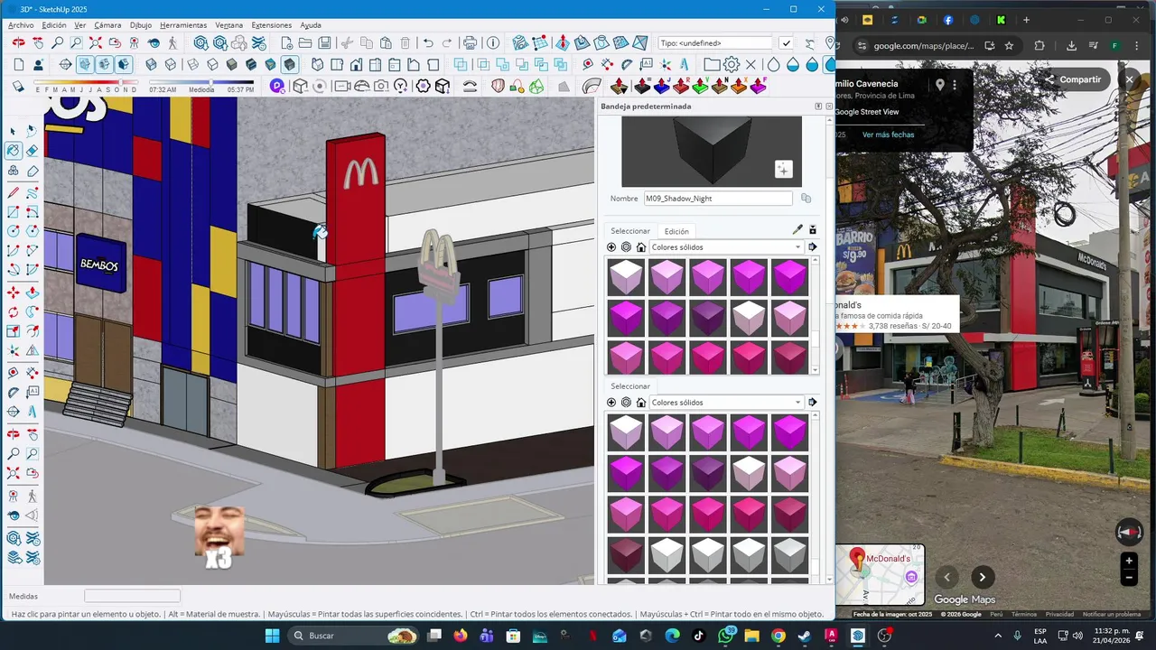
Task: Select the Tape Measure tool in left toolbar
Action: [x=14, y=372]
